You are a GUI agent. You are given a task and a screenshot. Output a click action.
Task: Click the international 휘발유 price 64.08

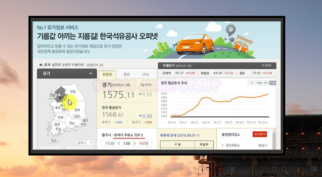tap(218, 73)
